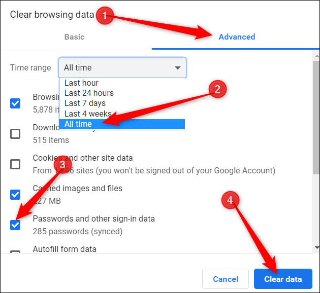320x293 pixels.
Task: Toggle Passwords and other sign-in data
Action: click(x=15, y=225)
